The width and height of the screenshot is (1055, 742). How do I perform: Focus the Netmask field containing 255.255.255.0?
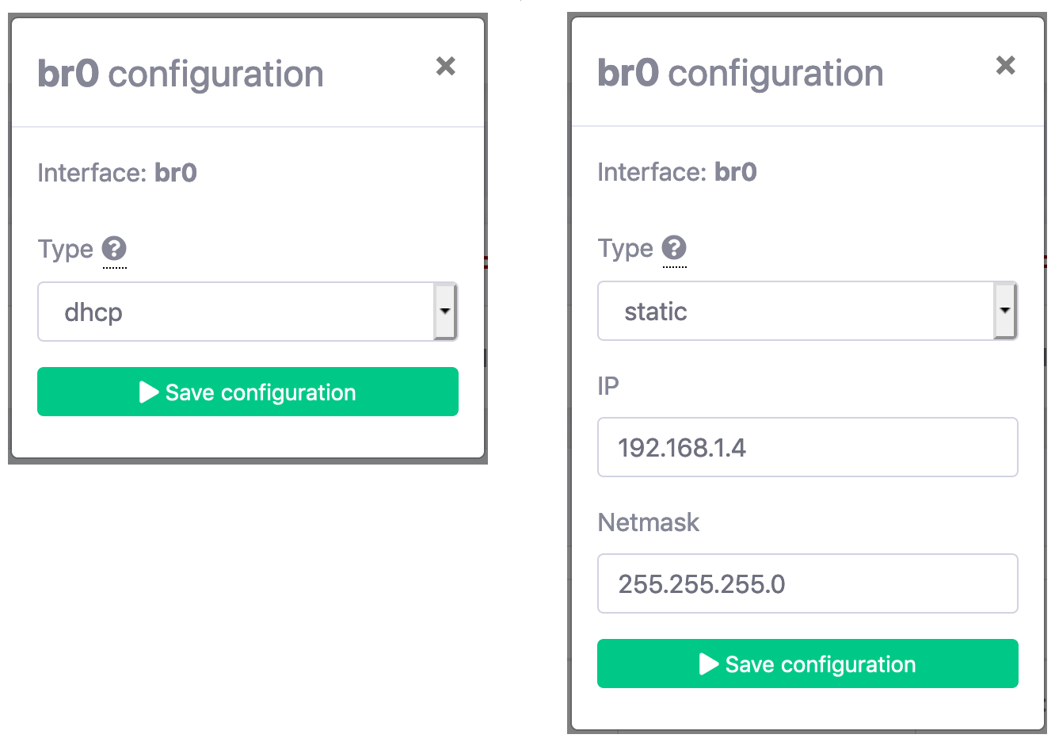click(807, 583)
